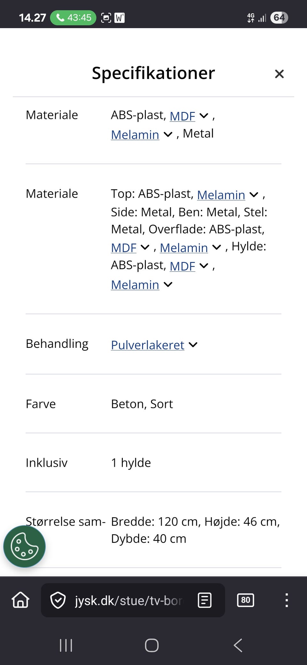307x665 pixels.
Task: Expand the Pulverlakeret definition chevron
Action: [193, 345]
